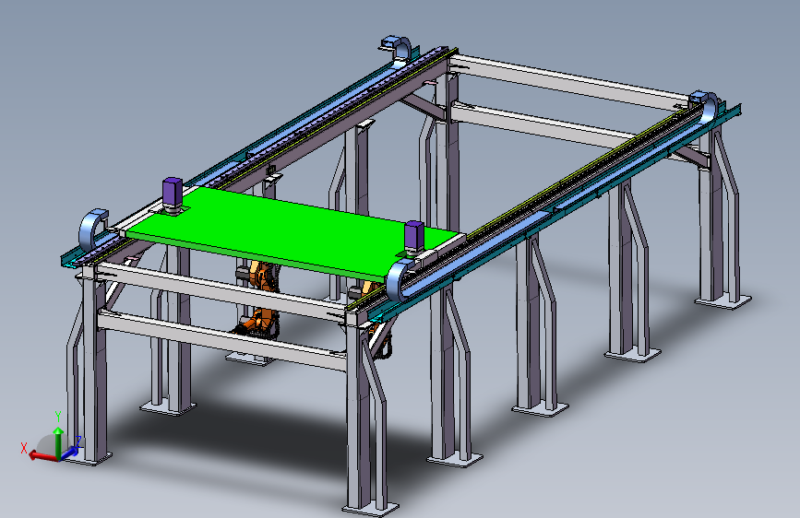
Task: Pick the purple motor beside the right rail
Action: (x=413, y=236)
